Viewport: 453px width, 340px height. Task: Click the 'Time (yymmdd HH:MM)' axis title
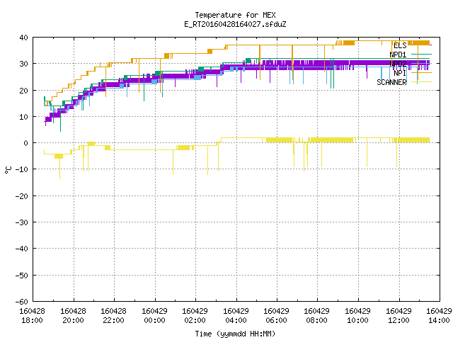point(235,334)
